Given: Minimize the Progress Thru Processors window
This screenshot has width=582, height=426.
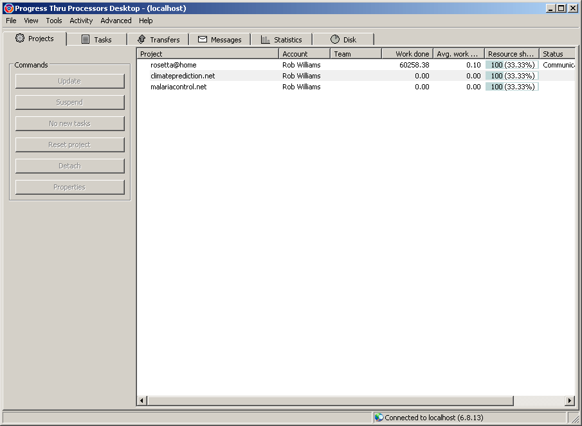Looking at the screenshot, I should 551,8.
